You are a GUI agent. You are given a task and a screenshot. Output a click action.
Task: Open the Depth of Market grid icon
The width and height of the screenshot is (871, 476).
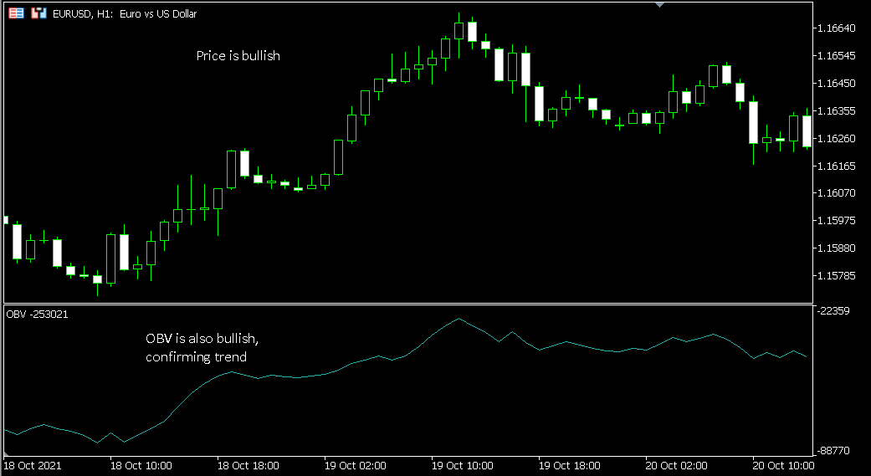(17, 13)
